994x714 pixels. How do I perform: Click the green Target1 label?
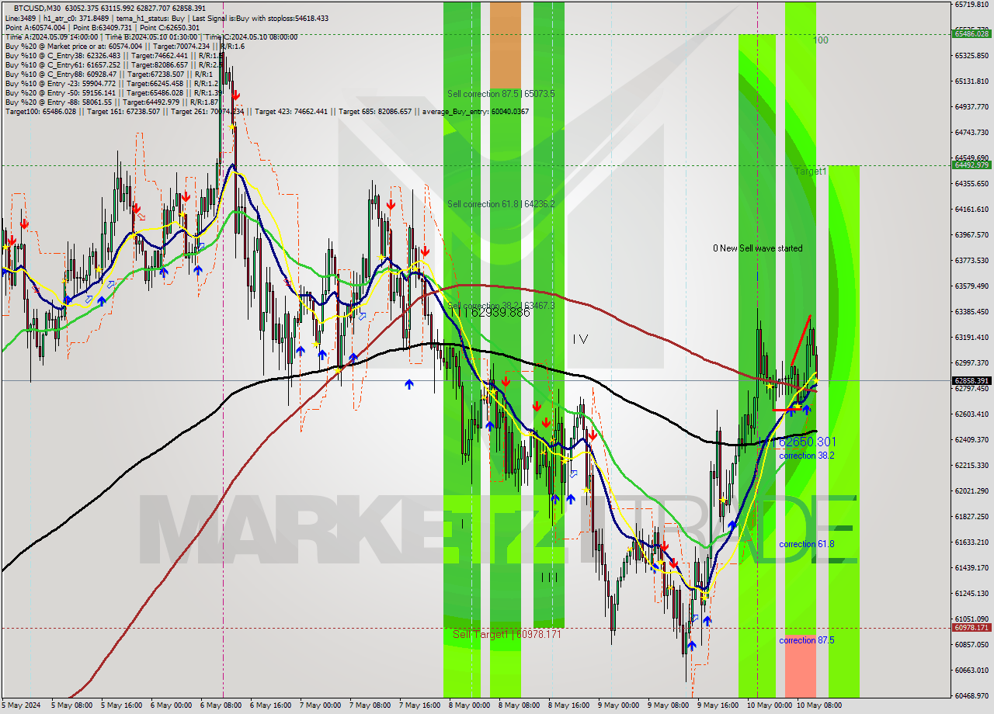(810, 171)
